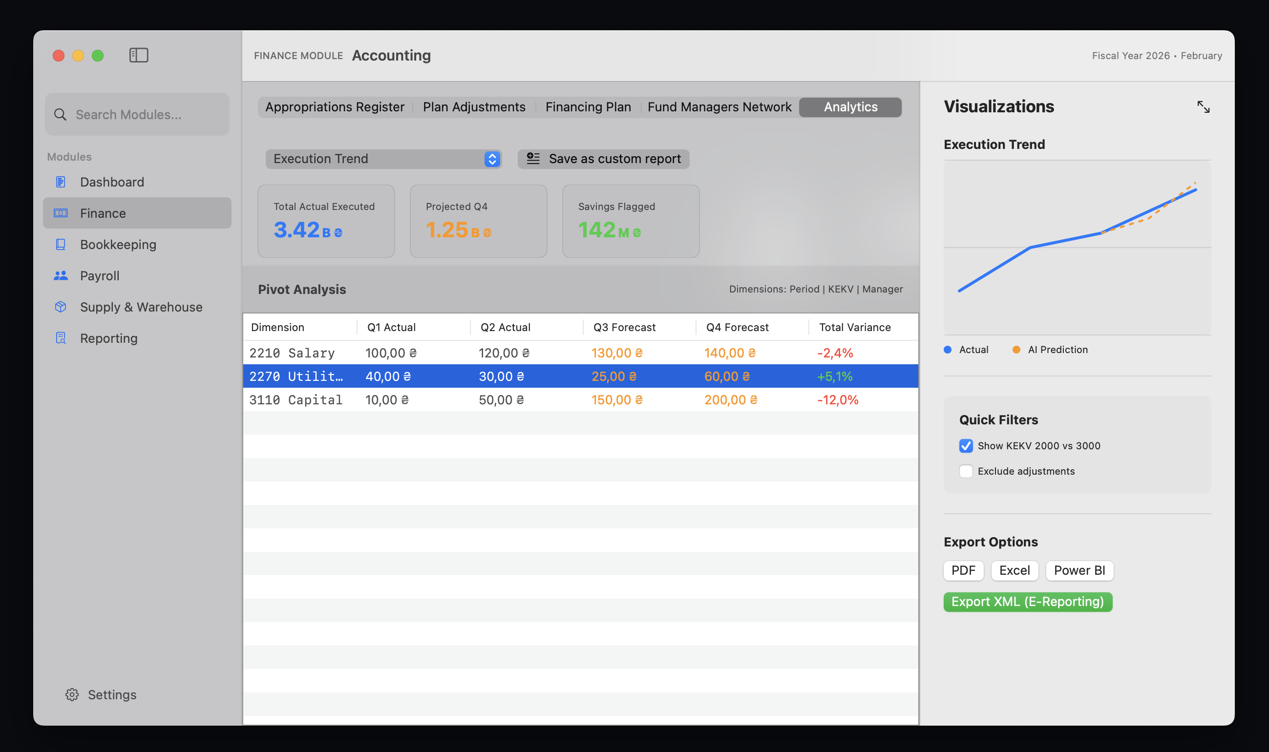Click the Reporting document icon
The width and height of the screenshot is (1269, 752).
click(61, 338)
